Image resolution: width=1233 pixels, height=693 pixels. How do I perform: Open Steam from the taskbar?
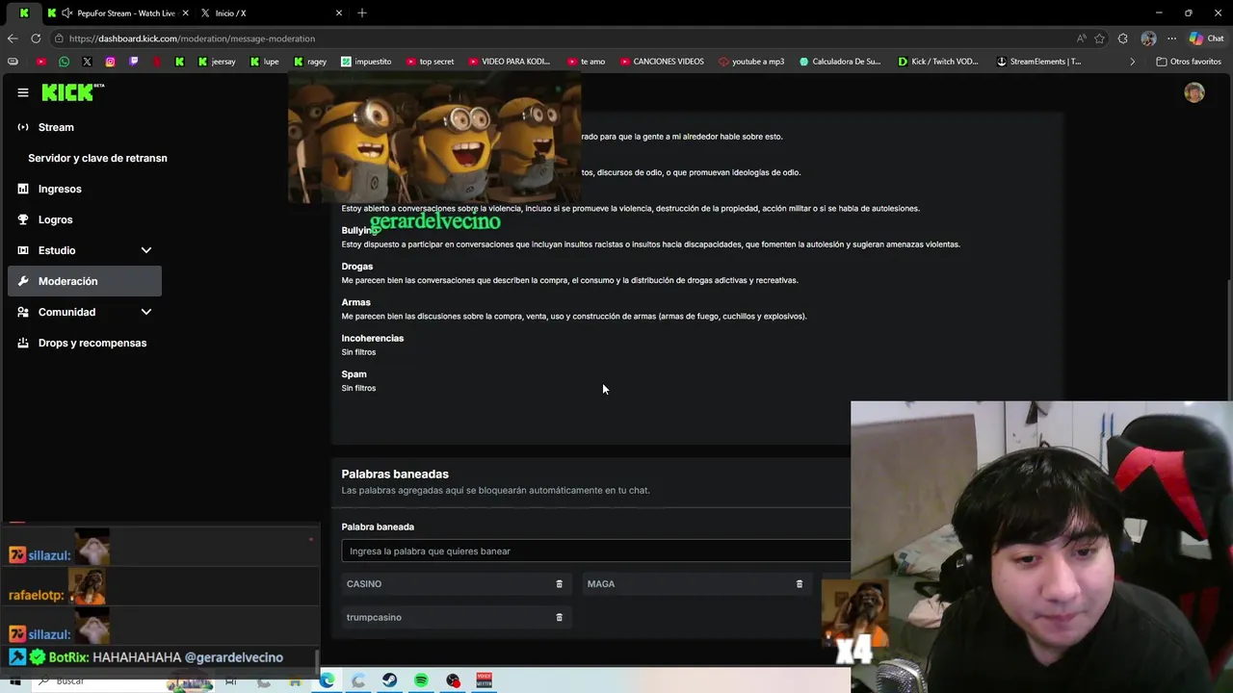coord(389,681)
